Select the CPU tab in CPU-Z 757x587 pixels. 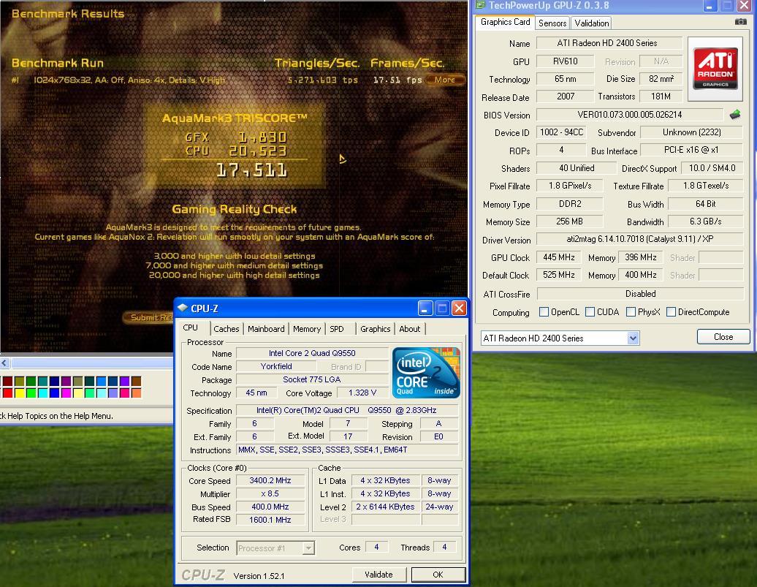pos(190,327)
